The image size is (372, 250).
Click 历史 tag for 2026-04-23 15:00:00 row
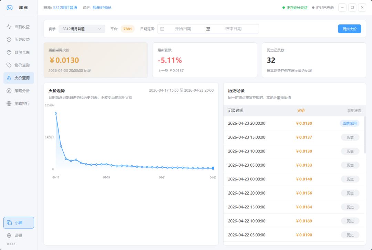pyautogui.click(x=350, y=137)
